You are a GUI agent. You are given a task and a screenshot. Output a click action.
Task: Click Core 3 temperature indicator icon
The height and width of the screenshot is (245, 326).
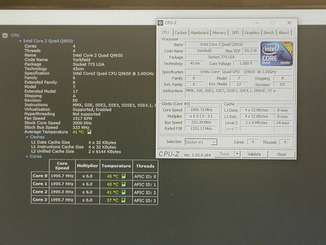coord(124,200)
